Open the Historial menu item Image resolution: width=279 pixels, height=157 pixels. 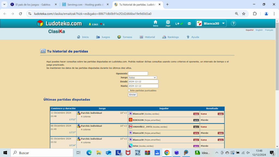tap(147, 37)
